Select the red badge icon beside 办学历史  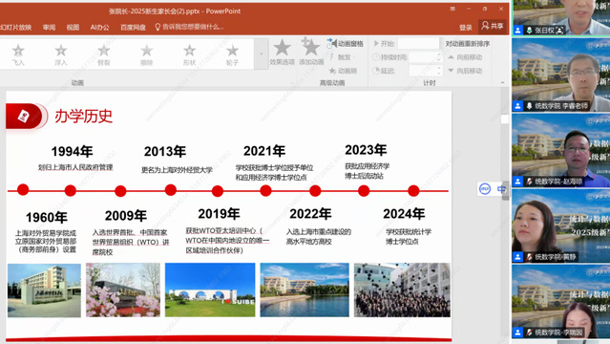coord(24,116)
